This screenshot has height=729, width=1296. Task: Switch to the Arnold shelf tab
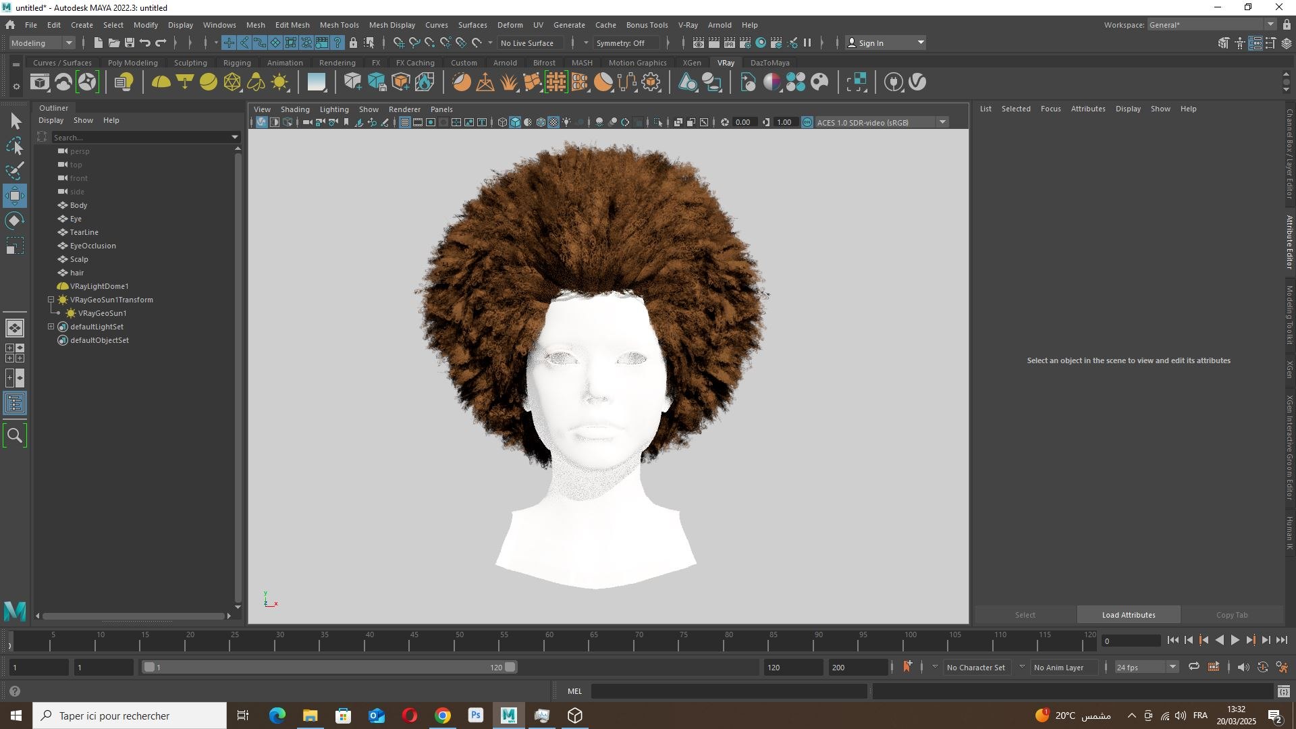click(505, 63)
